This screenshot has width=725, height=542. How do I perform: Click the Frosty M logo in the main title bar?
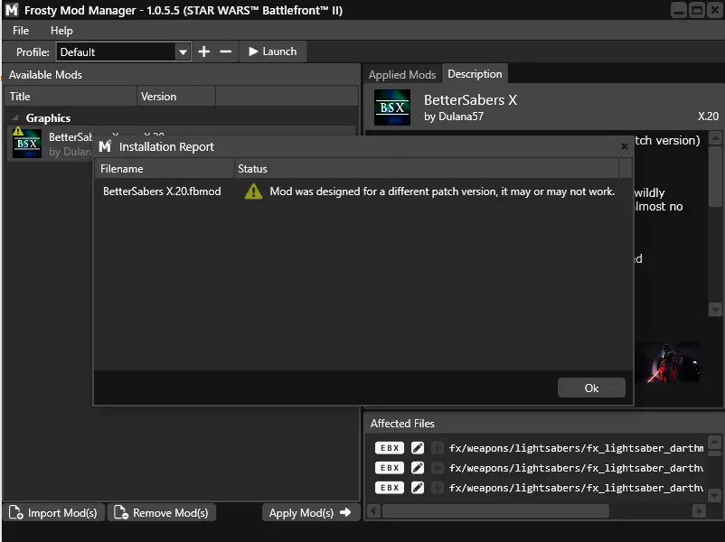tap(12, 10)
